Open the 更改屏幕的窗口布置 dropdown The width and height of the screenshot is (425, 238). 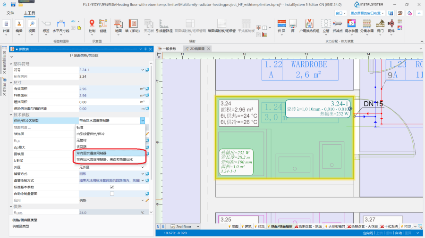[x=369, y=14]
